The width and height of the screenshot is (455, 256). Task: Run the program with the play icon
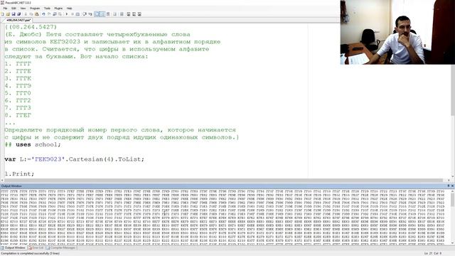tap(66, 14)
